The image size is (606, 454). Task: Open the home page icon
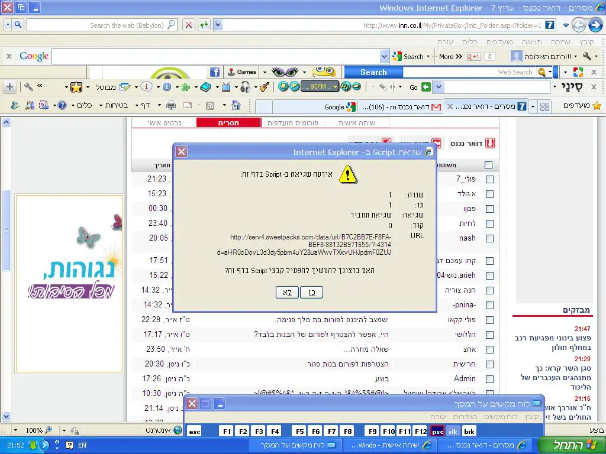(x=236, y=105)
